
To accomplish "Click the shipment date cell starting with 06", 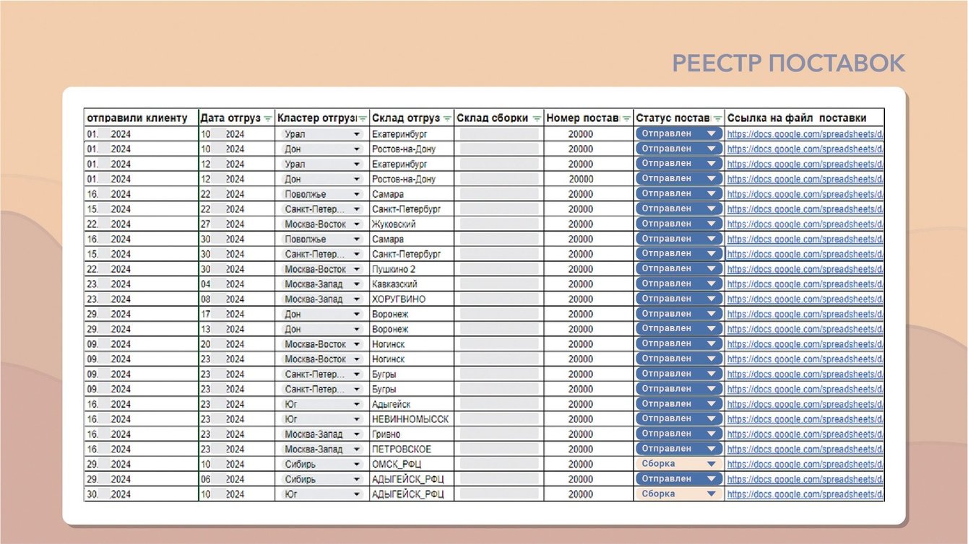I will click(x=237, y=479).
